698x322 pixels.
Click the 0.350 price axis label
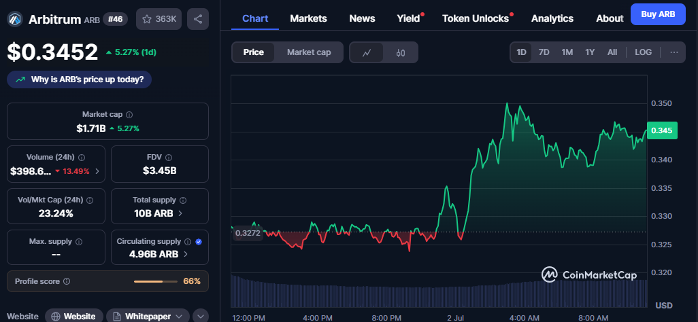point(661,103)
